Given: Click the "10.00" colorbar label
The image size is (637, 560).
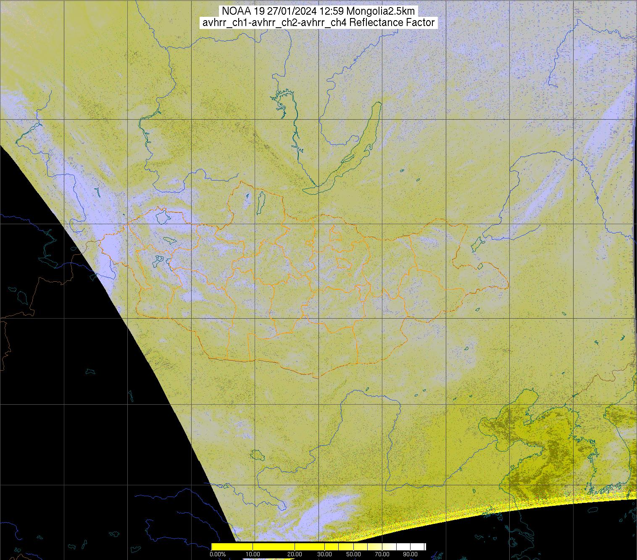Looking at the screenshot, I should 252,554.
